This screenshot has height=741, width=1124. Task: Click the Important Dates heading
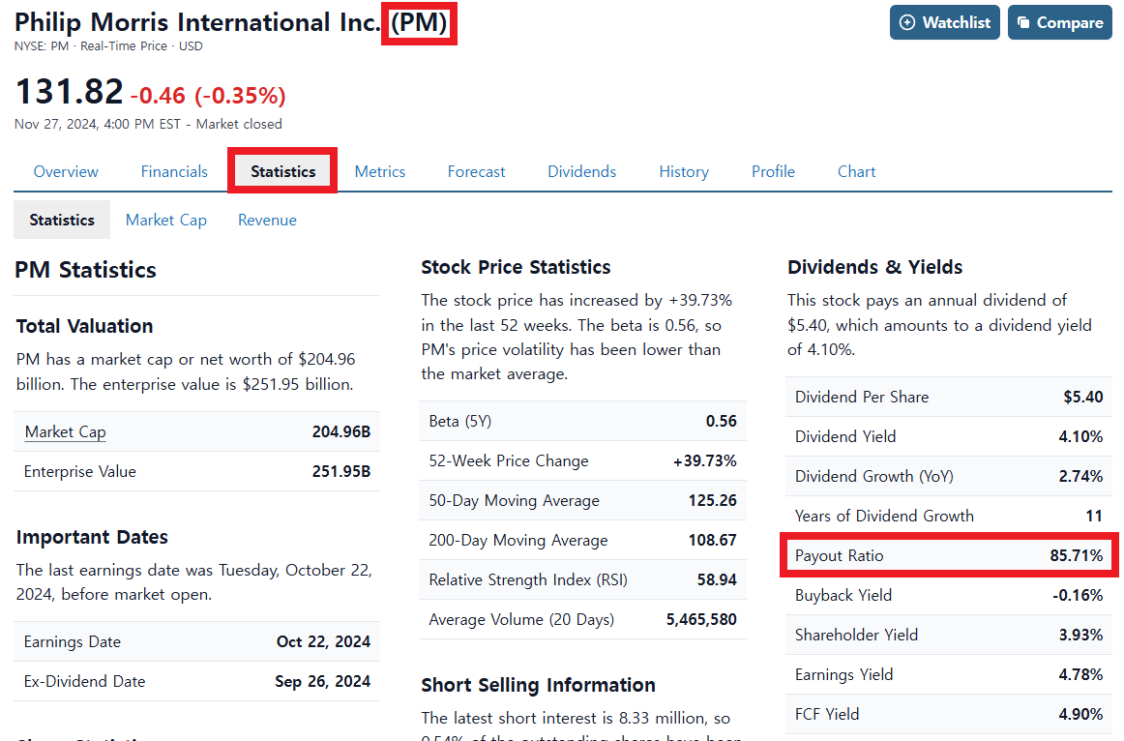92,537
